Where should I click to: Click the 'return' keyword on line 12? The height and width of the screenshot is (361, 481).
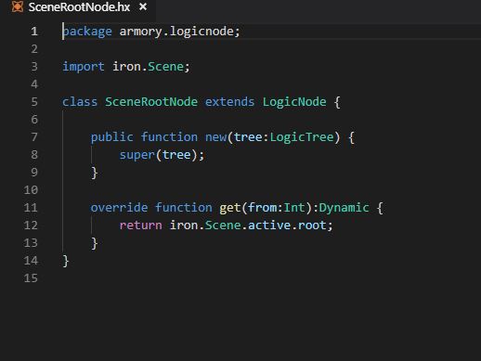coord(140,226)
